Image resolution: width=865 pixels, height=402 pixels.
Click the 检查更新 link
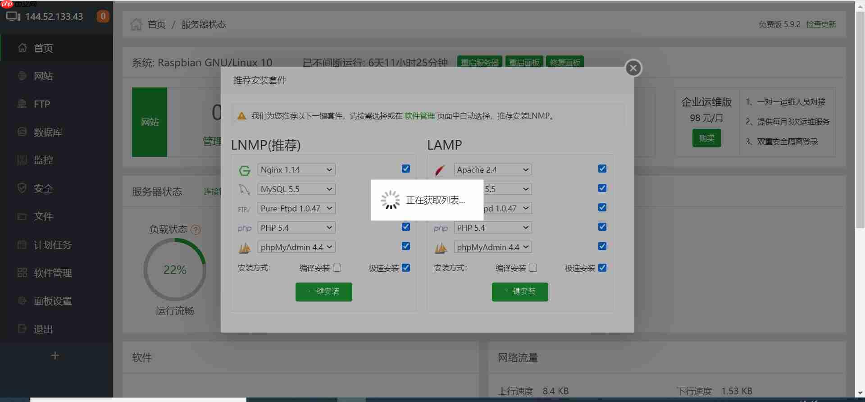821,24
